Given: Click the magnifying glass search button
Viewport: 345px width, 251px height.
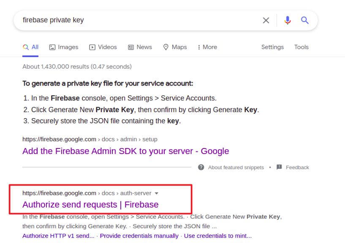Looking at the screenshot, I should coord(305,20).
